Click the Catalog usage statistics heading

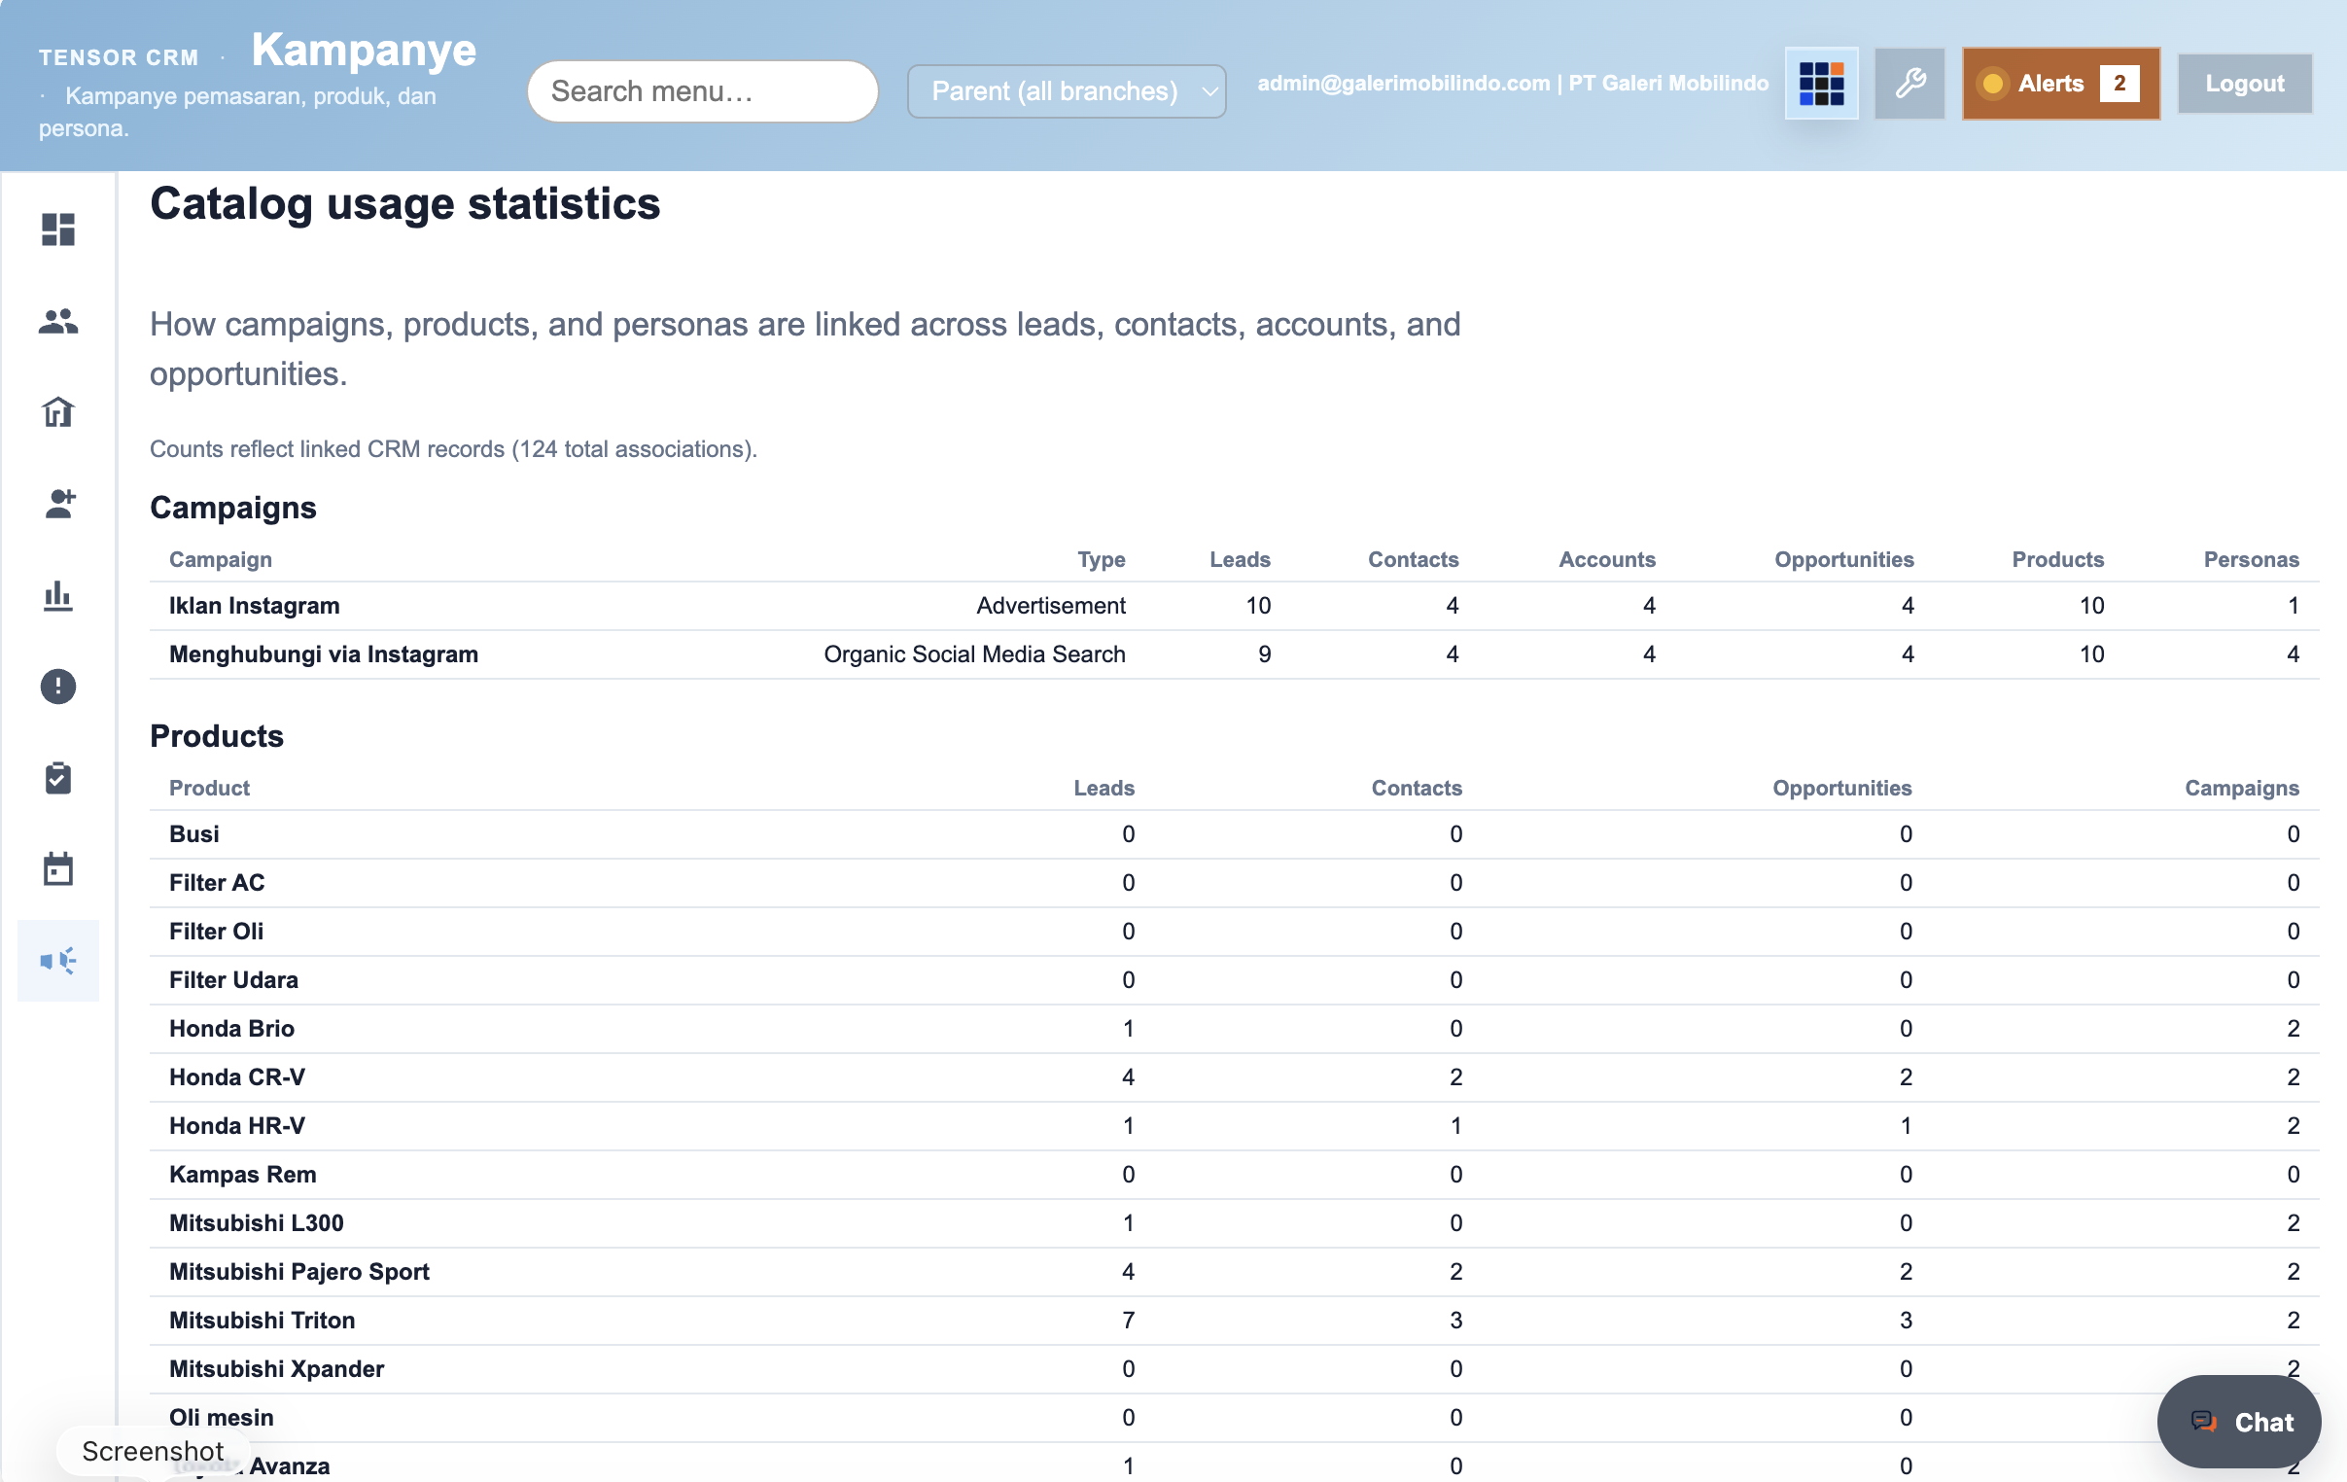pyautogui.click(x=405, y=204)
